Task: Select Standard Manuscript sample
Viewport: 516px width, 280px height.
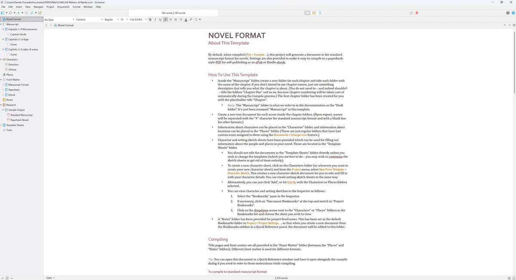Action: pyautogui.click(x=21, y=115)
